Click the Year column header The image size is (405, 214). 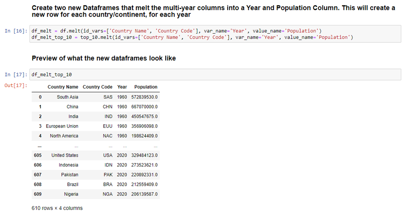pos(122,87)
